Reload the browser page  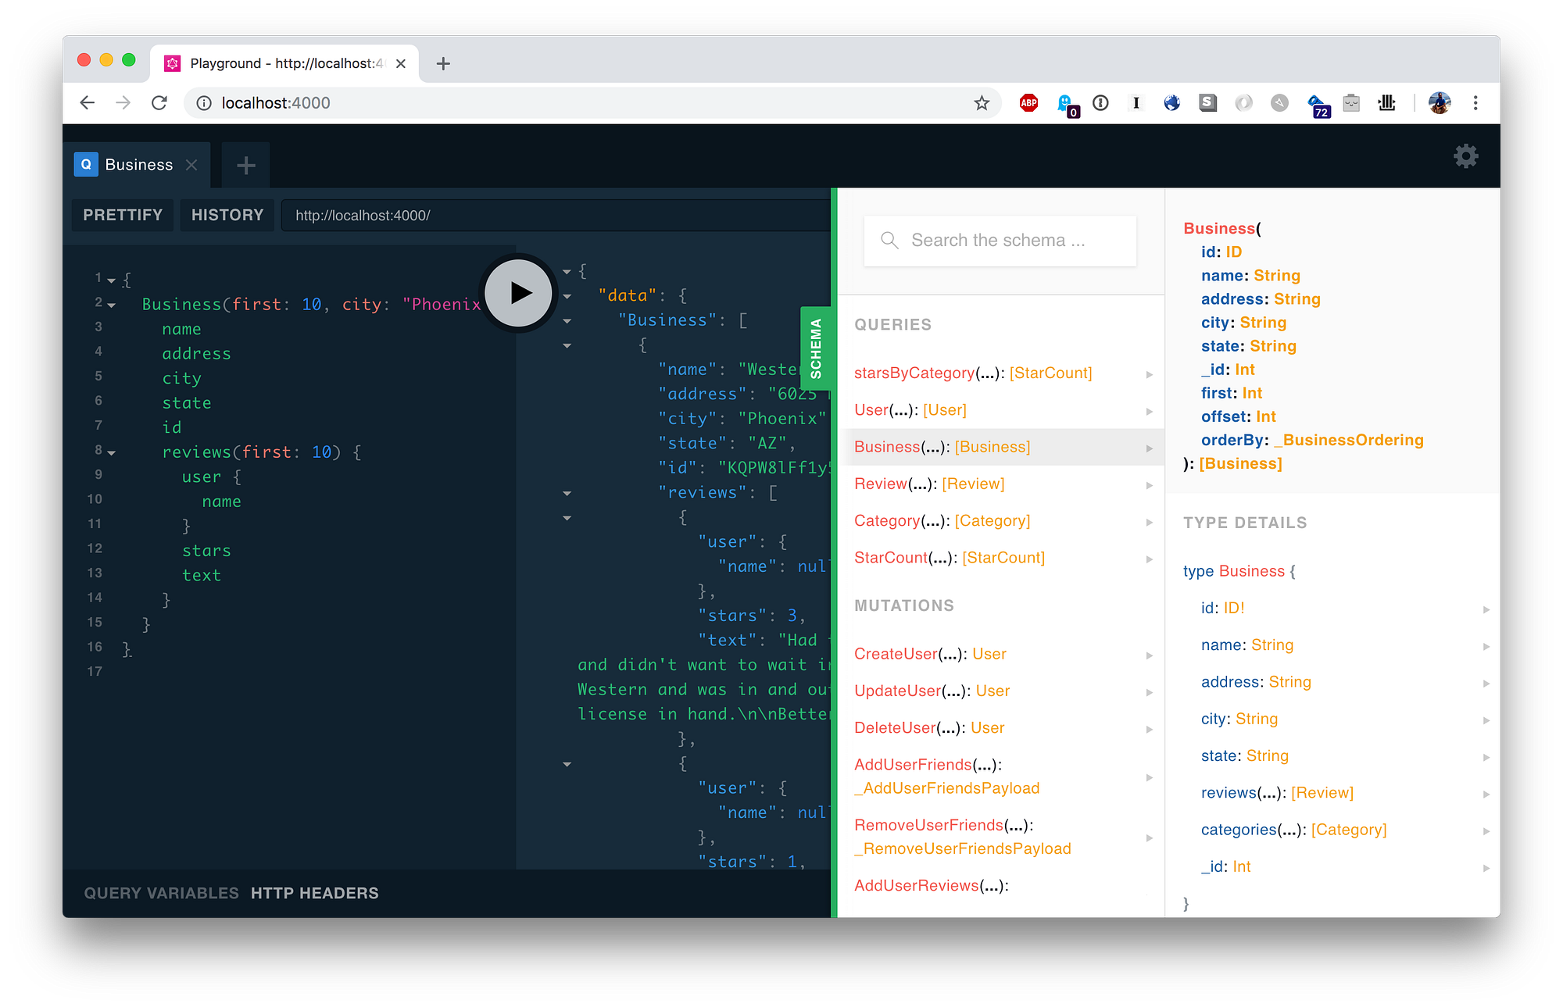click(x=159, y=103)
